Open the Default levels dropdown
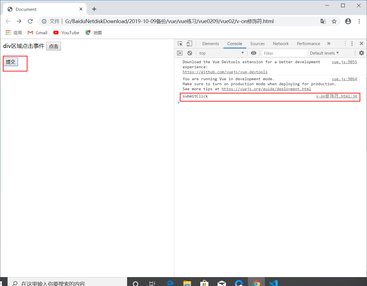This screenshot has height=286, width=367. (x=324, y=53)
